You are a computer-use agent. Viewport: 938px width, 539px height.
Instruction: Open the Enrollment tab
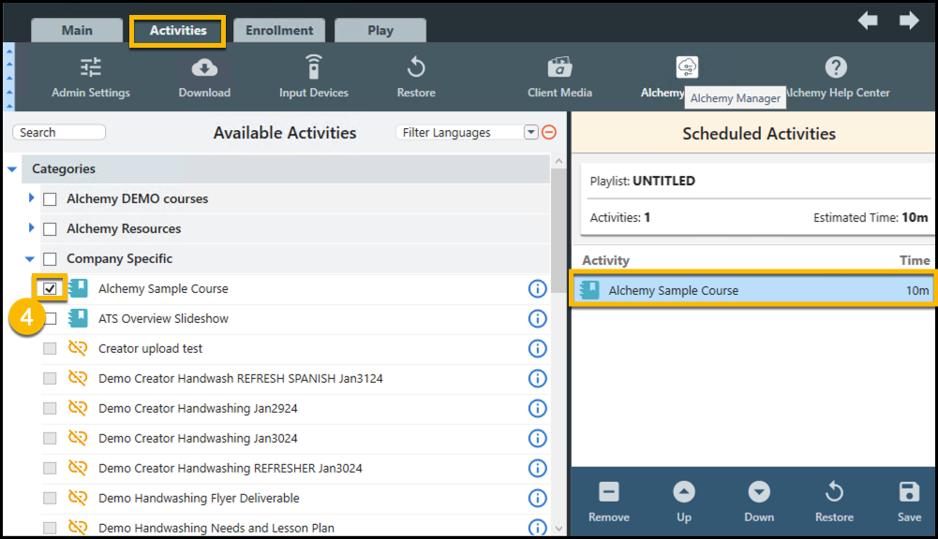coord(279,31)
